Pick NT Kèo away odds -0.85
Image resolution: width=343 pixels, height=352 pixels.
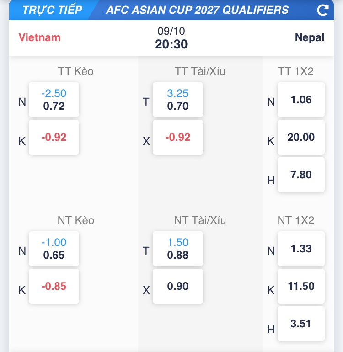pyautogui.click(x=54, y=286)
